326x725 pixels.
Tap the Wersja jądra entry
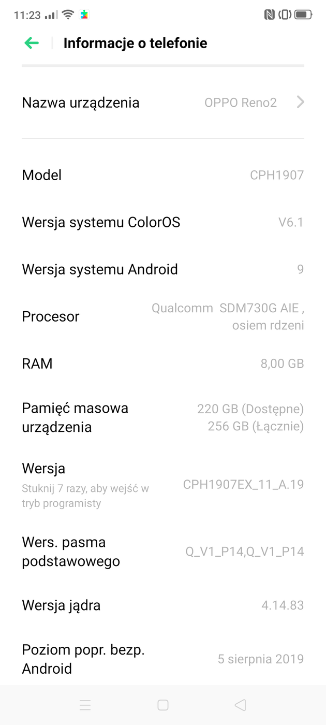[162, 605]
